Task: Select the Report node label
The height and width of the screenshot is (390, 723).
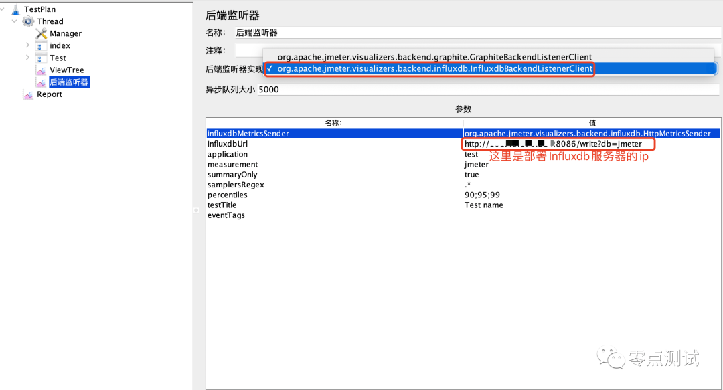Action: tap(50, 94)
